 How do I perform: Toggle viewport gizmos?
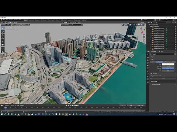[x=126, y=25]
